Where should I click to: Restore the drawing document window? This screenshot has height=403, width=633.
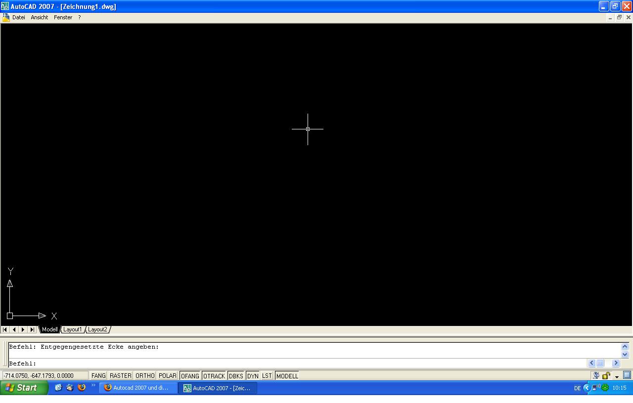(619, 17)
